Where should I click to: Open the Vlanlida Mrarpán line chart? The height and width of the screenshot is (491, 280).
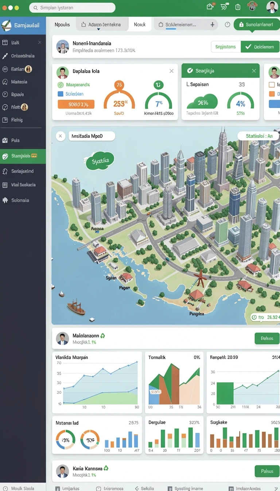click(97, 382)
